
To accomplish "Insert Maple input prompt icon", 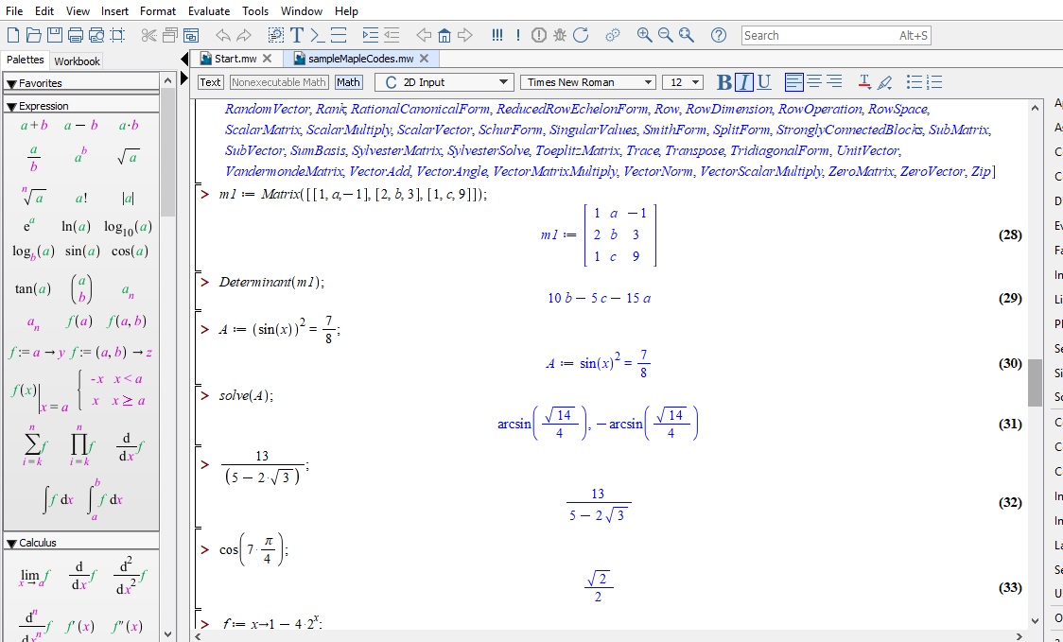I will tap(317, 35).
